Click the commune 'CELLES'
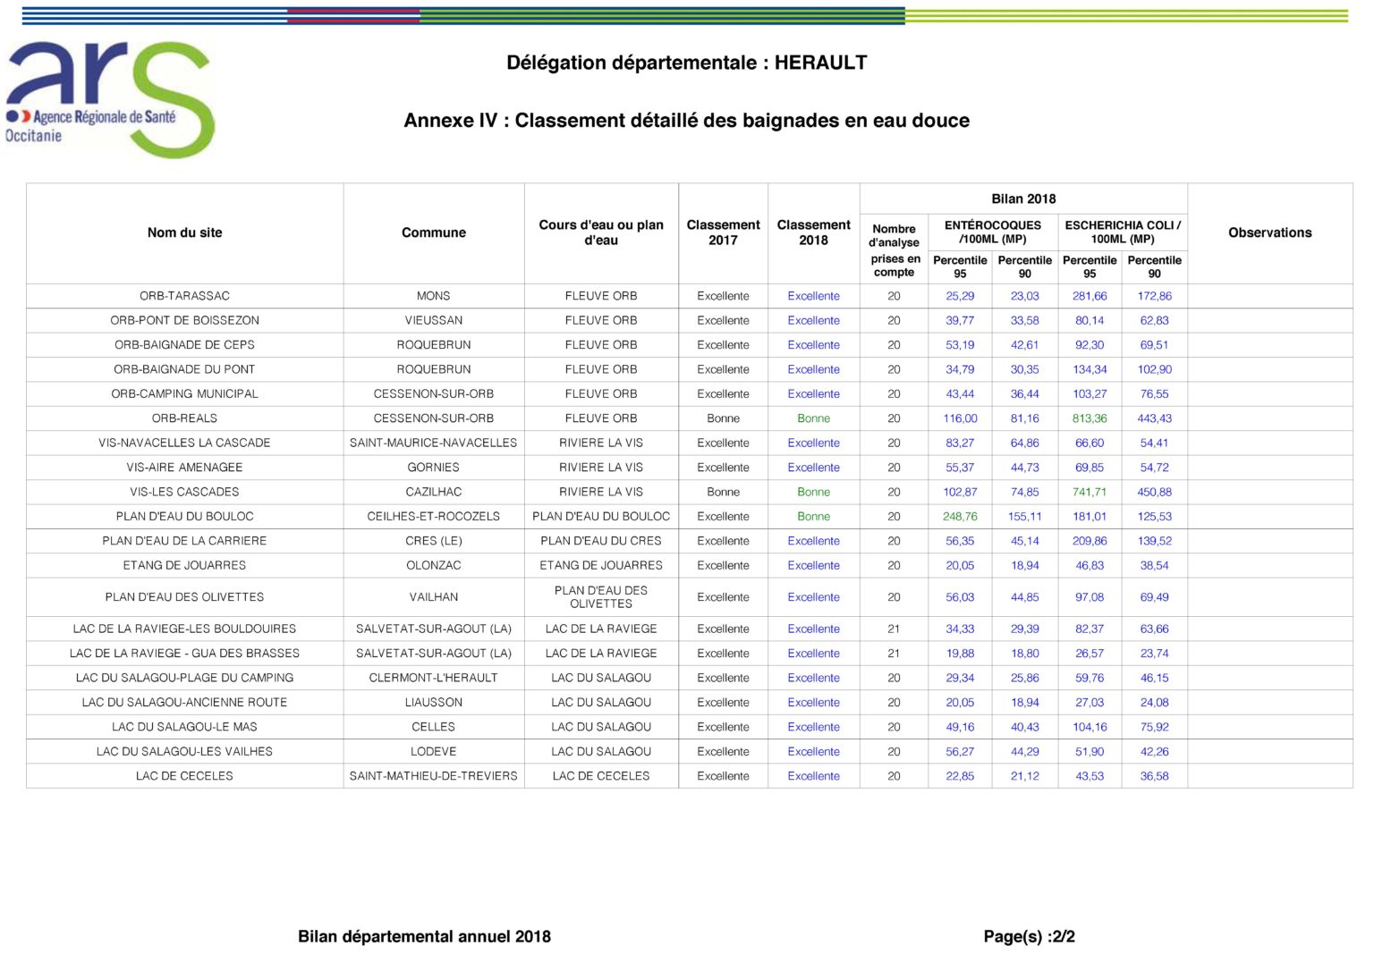The width and height of the screenshot is (1374, 971). (434, 727)
